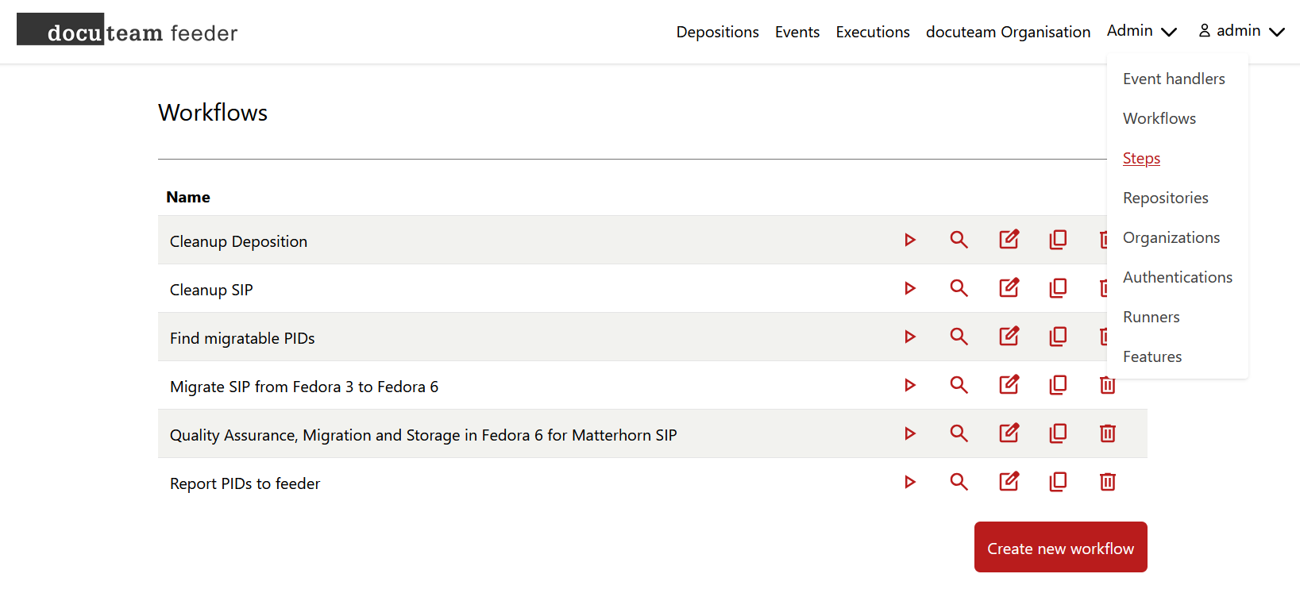
Task: Edit the Cleanup SIP workflow
Action: [x=1009, y=287]
